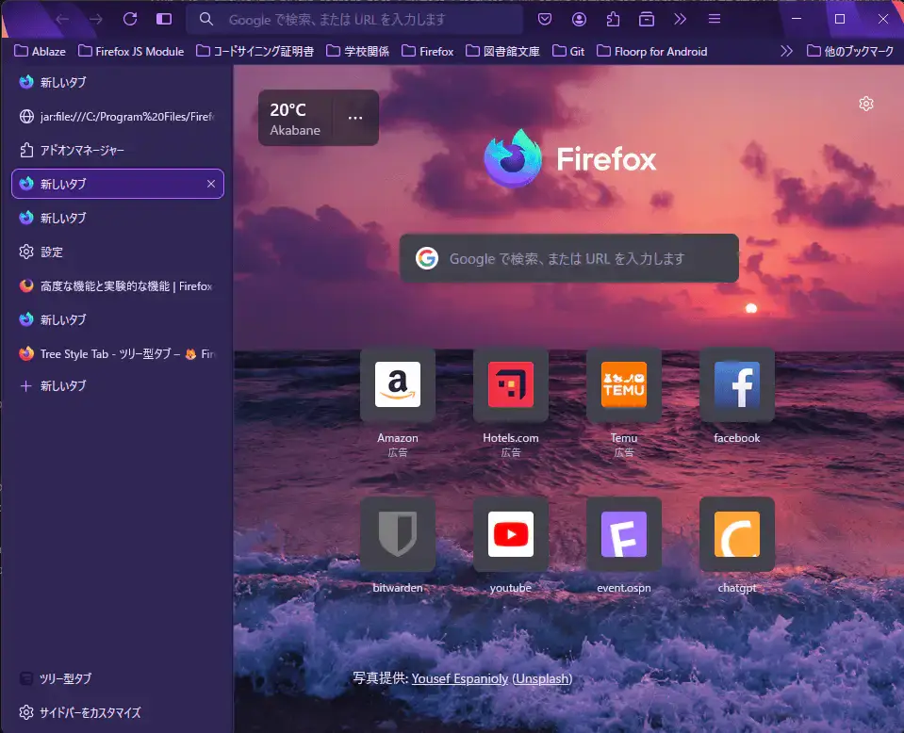904x733 pixels.
Task: Expand the toolbar overflow chevron
Action: coord(681,19)
